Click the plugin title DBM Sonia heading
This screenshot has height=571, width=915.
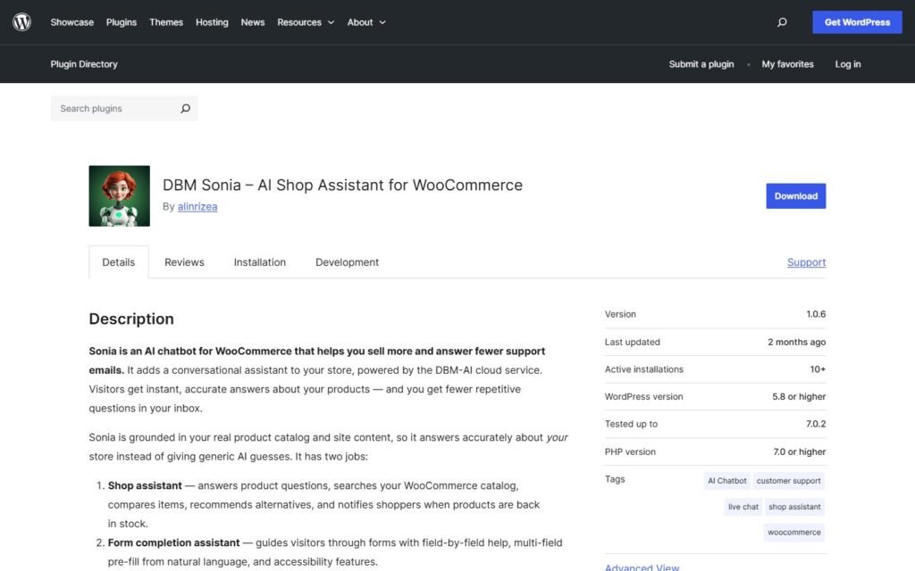tap(342, 185)
